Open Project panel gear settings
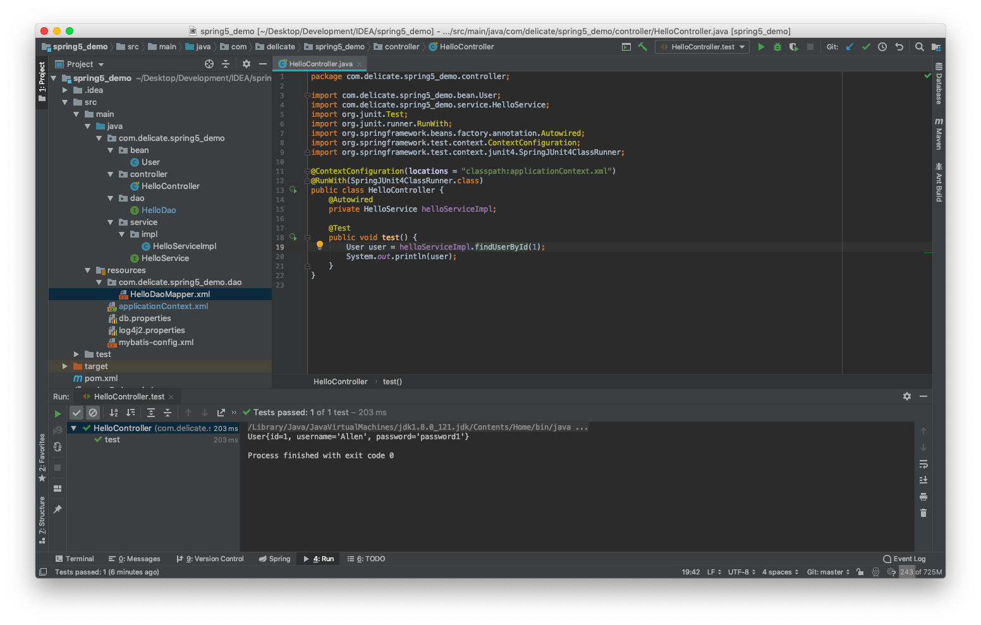Screen dimensions: 981x625 (x=247, y=64)
